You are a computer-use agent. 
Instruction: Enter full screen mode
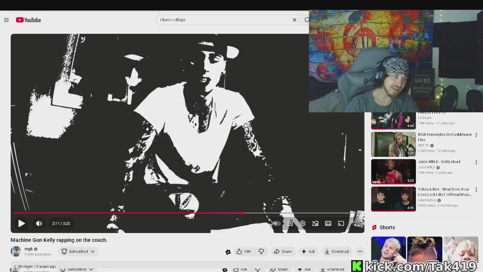[354, 224]
